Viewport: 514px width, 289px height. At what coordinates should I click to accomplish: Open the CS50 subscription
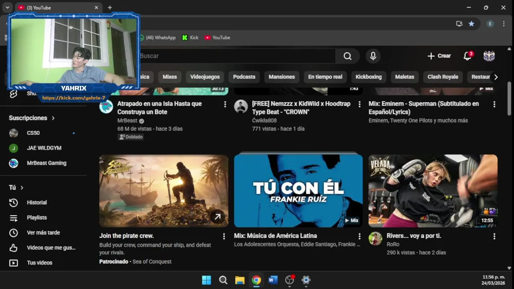point(43,133)
